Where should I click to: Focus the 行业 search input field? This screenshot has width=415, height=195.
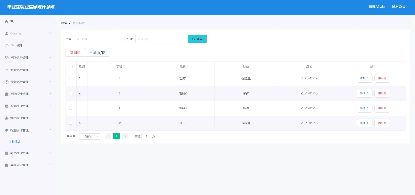click(x=160, y=39)
